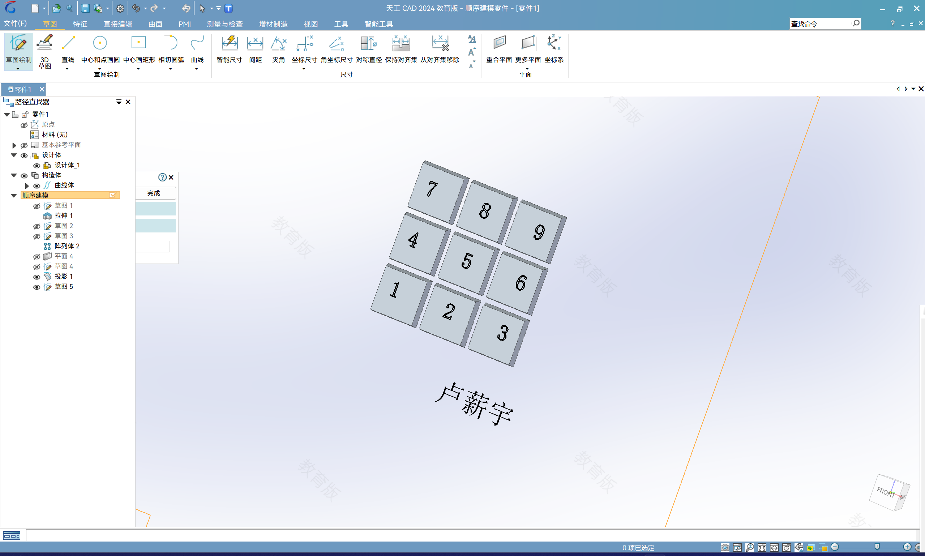This screenshot has width=925, height=556.
Task: Expand the 基本参考平面 node
Action: coord(14,145)
